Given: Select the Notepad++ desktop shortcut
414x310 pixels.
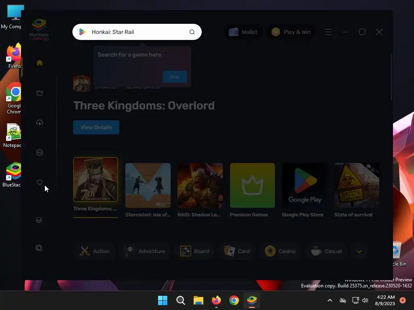Looking at the screenshot, I should pos(13,135).
